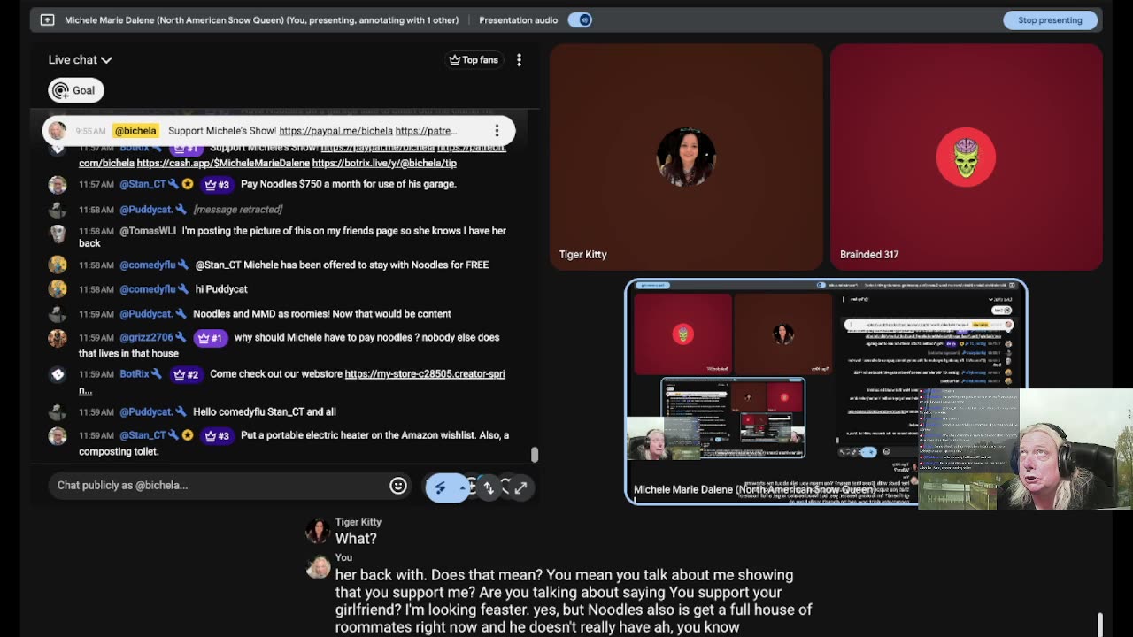Click the Goal button

click(75, 90)
